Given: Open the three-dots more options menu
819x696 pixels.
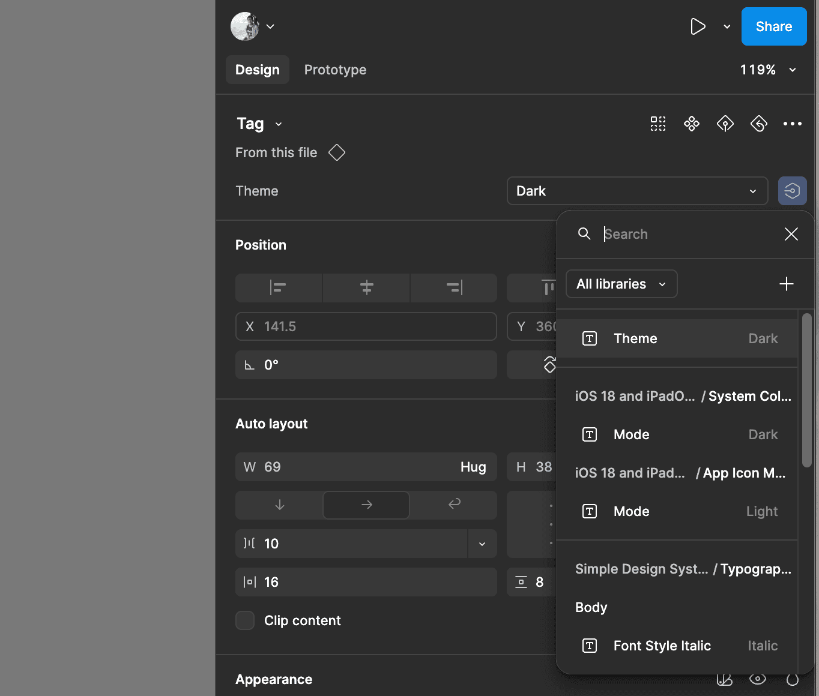Looking at the screenshot, I should (792, 124).
